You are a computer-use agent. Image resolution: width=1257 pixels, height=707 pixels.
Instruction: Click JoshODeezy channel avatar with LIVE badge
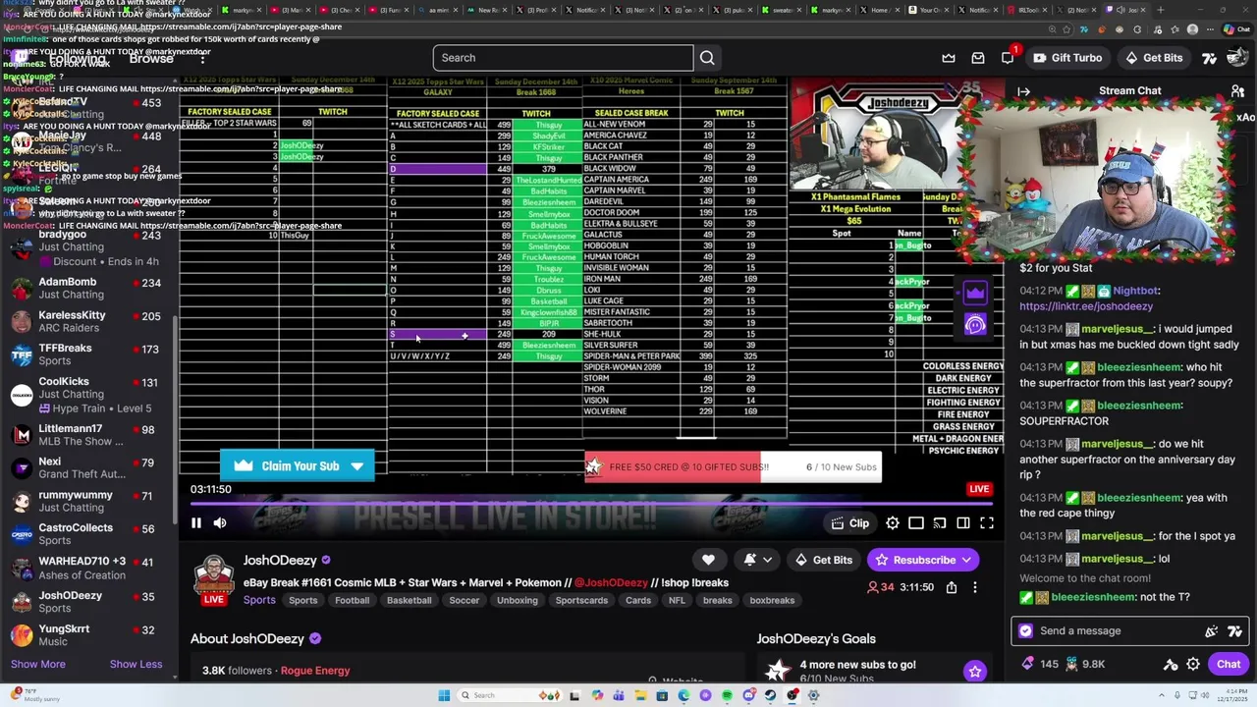[x=213, y=579]
